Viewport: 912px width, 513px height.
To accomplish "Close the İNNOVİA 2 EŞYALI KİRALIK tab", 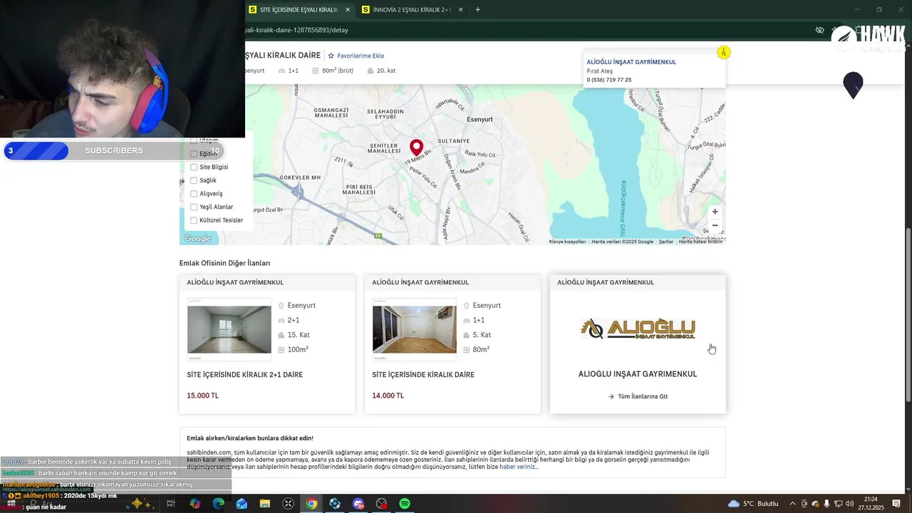I will click(461, 9).
